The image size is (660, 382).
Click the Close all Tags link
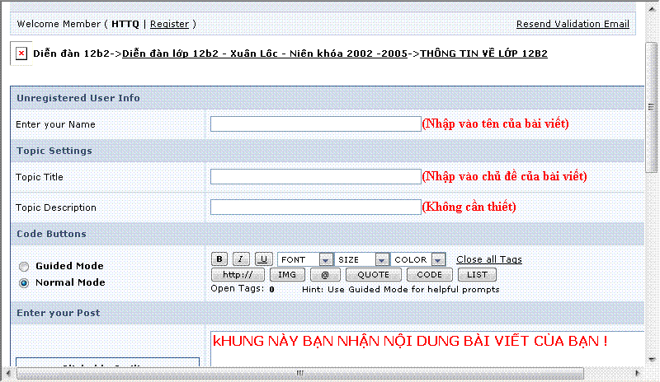[489, 259]
